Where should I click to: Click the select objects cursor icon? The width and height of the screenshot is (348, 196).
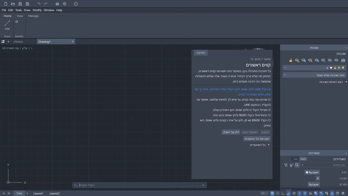(291, 165)
